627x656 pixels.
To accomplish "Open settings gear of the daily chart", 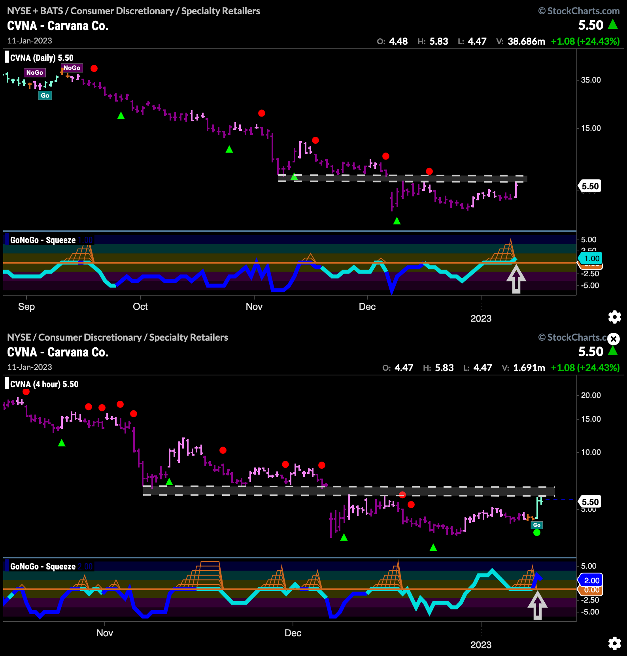I will (614, 317).
